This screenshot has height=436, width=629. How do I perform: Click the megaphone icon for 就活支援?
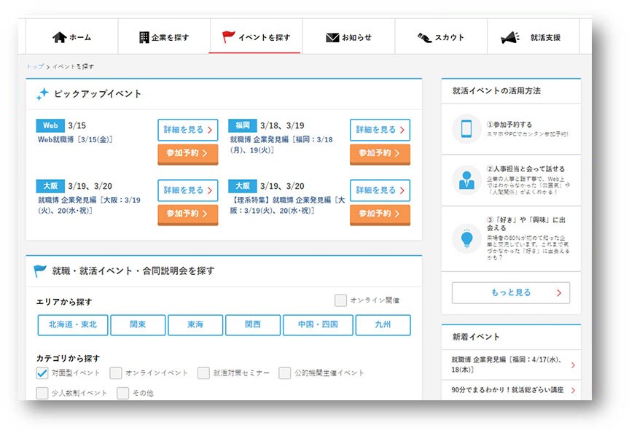tap(509, 37)
